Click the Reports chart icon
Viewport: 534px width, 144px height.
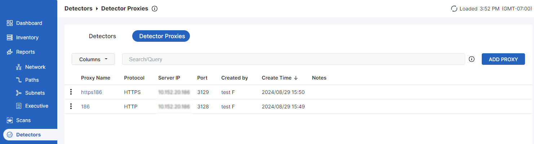(x=10, y=52)
